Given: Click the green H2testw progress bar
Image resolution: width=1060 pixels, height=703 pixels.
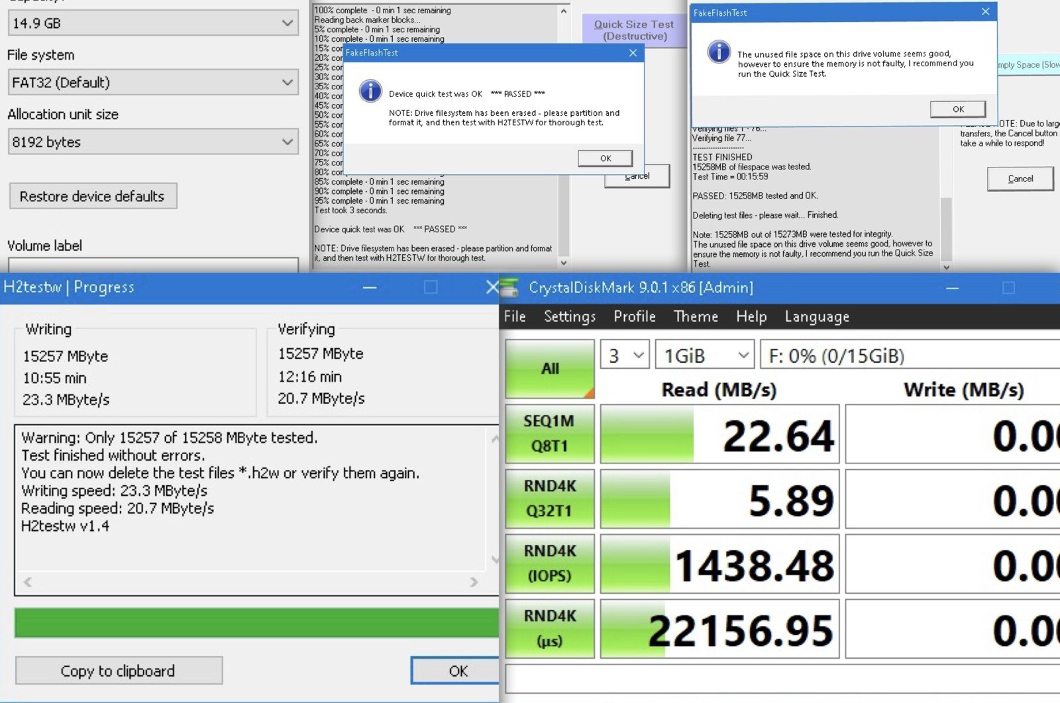Looking at the screenshot, I should 256,623.
